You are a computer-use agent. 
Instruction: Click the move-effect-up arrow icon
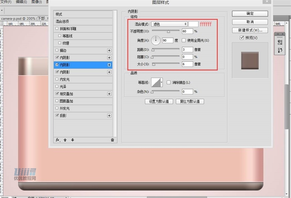[x=66, y=140]
